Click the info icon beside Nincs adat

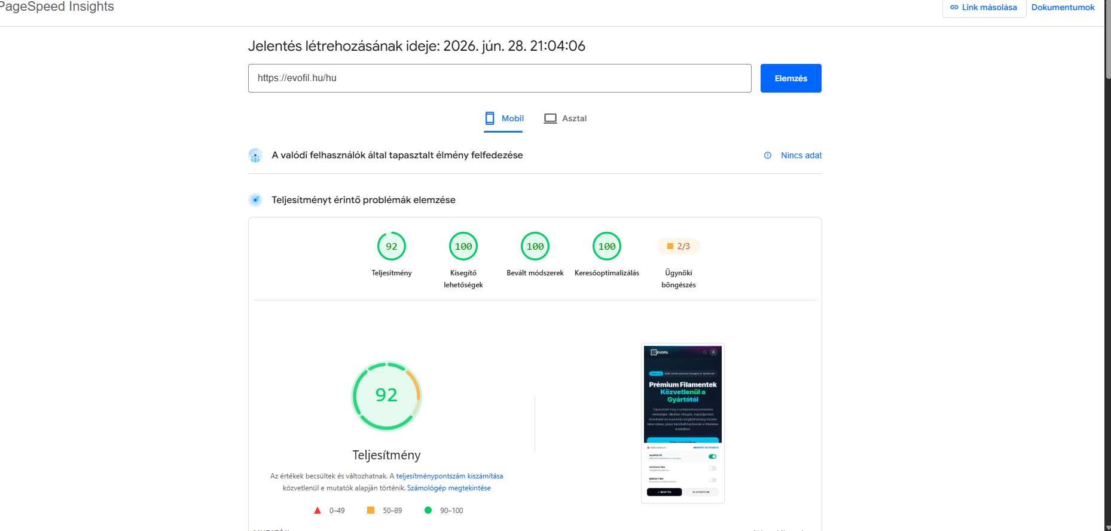(x=768, y=155)
